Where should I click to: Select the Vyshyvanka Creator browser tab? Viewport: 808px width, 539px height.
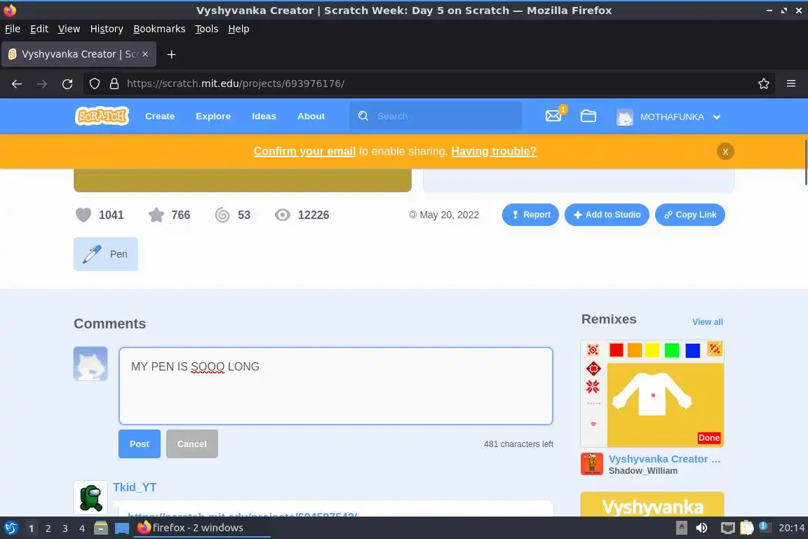tap(79, 54)
